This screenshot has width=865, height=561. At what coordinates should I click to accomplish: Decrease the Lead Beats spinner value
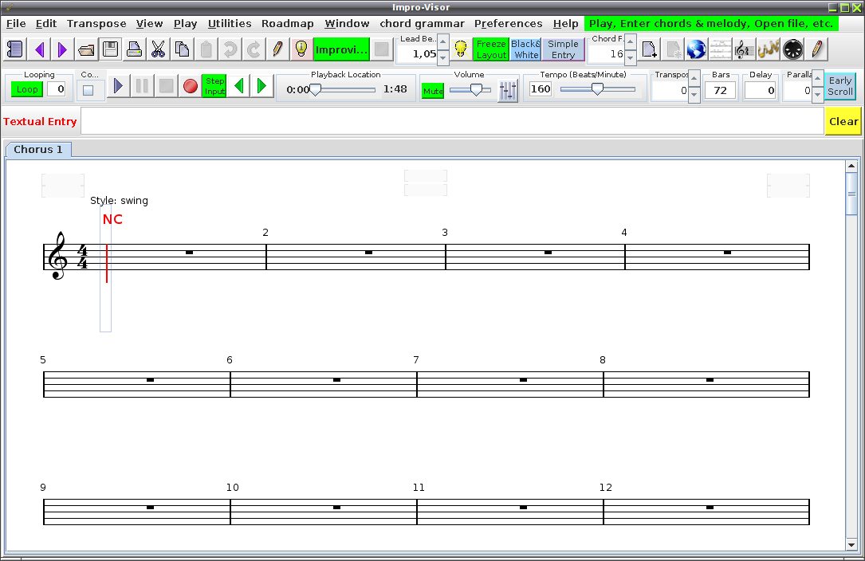pos(443,57)
